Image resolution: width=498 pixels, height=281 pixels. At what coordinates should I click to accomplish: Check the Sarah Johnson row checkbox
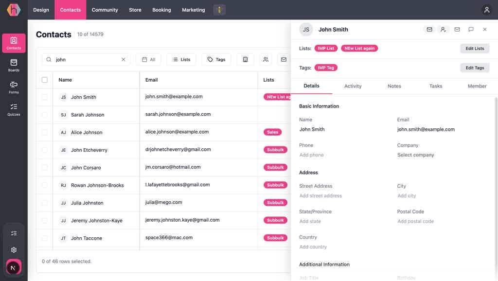tap(44, 115)
